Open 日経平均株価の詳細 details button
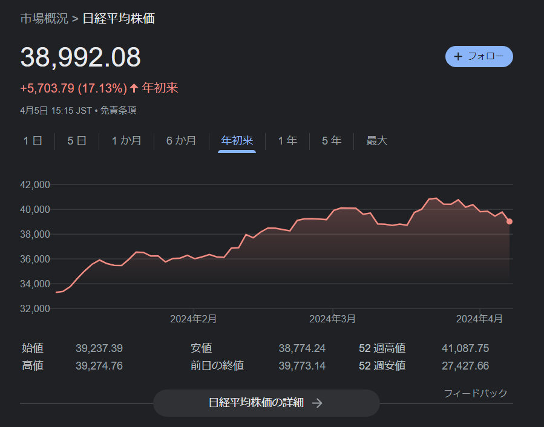Screen dimensions: 544x427 point(266,403)
